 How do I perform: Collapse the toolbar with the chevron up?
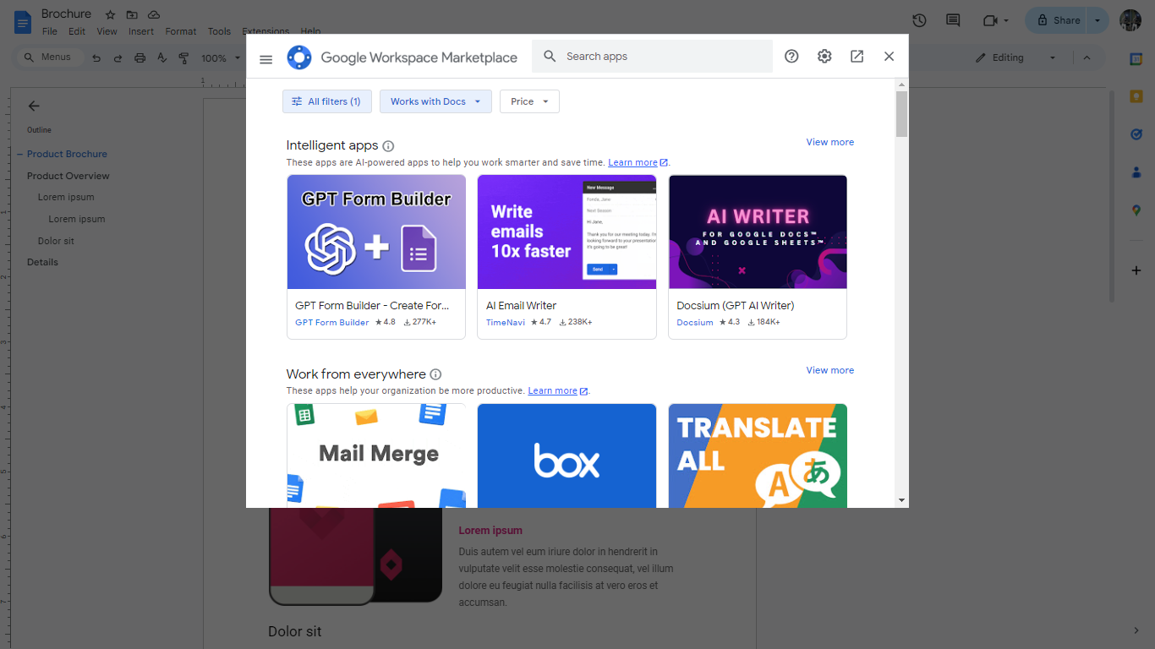(1087, 57)
